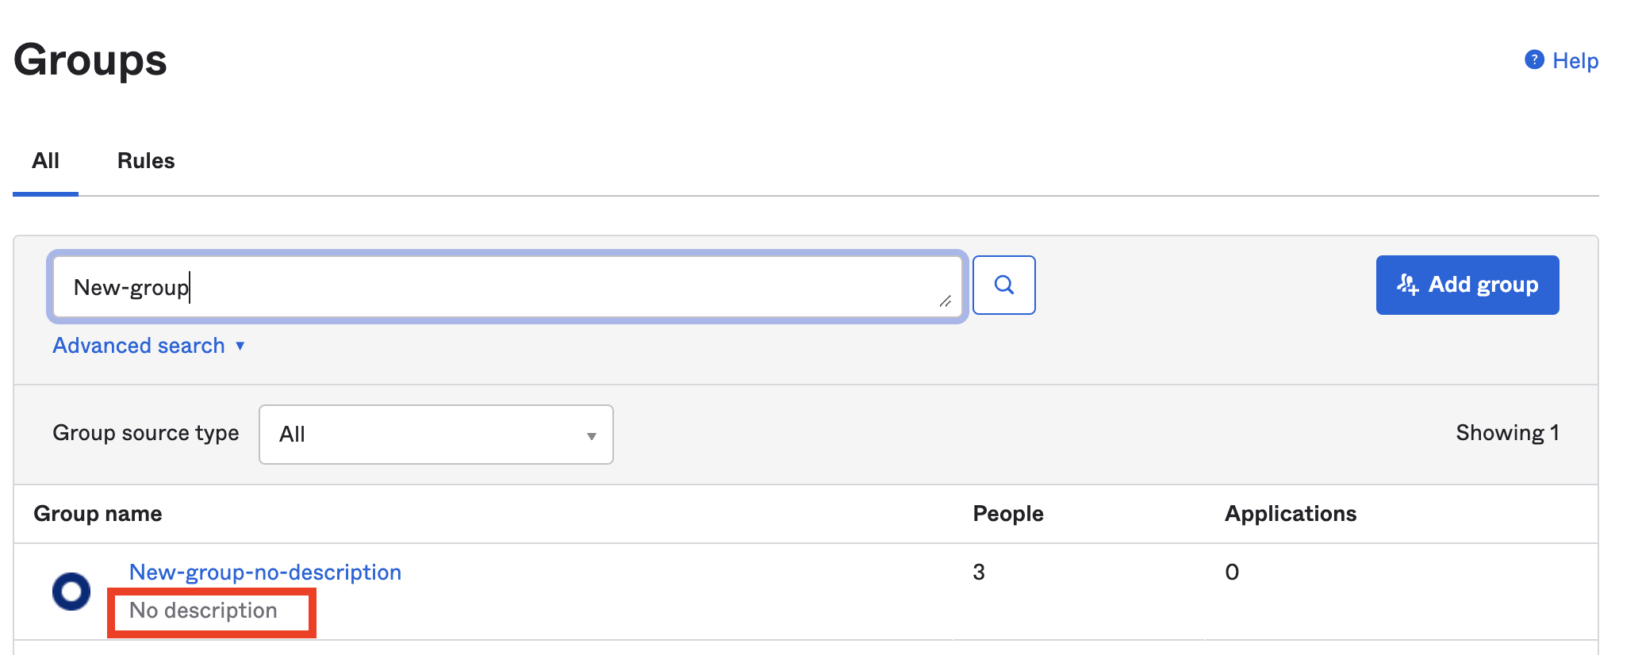Click the Add group button
Screen dimensions: 1642x655
coord(1467,285)
